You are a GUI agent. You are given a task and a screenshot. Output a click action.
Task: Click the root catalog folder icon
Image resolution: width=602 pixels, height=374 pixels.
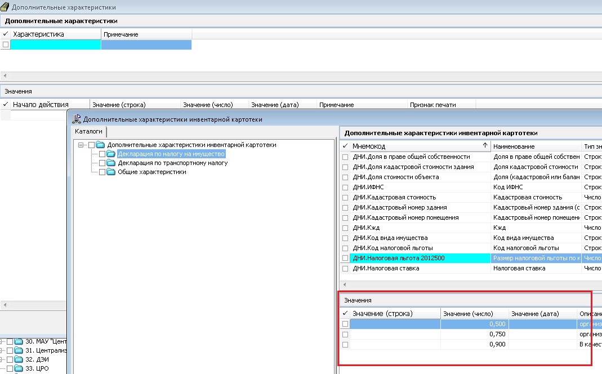point(100,145)
